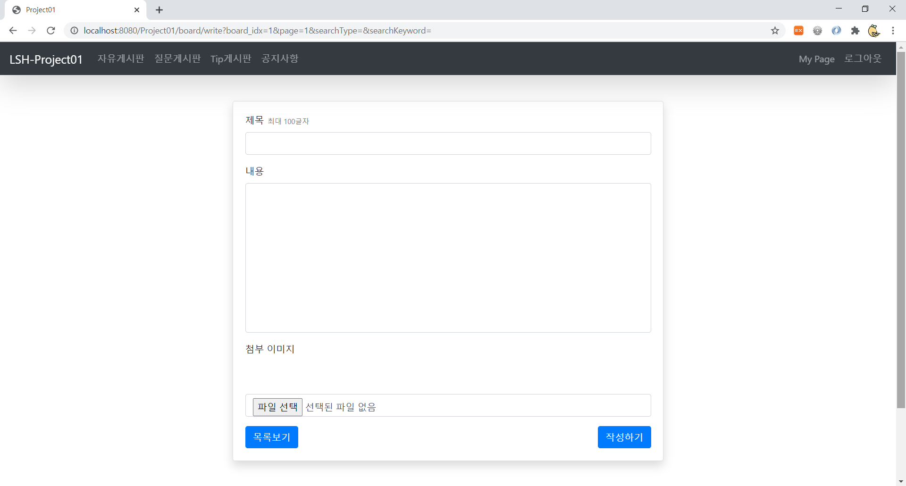Click the 목록보기 button

[272, 437]
